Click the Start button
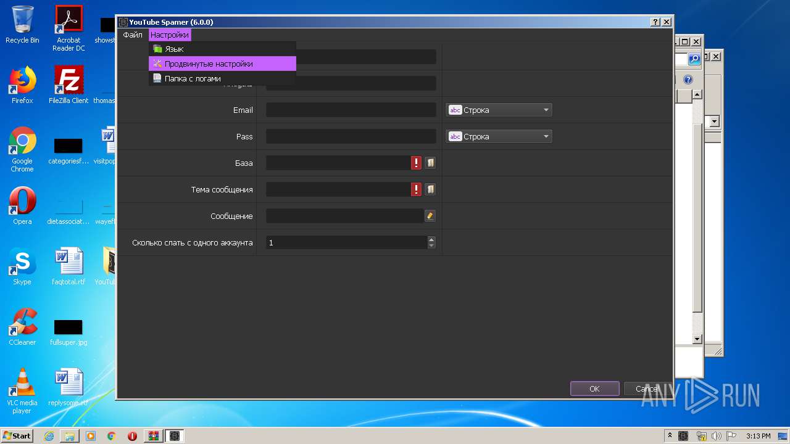The image size is (790, 444). tap(17, 435)
